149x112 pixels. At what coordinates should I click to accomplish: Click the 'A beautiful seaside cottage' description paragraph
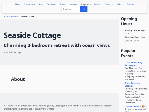point(58,107)
